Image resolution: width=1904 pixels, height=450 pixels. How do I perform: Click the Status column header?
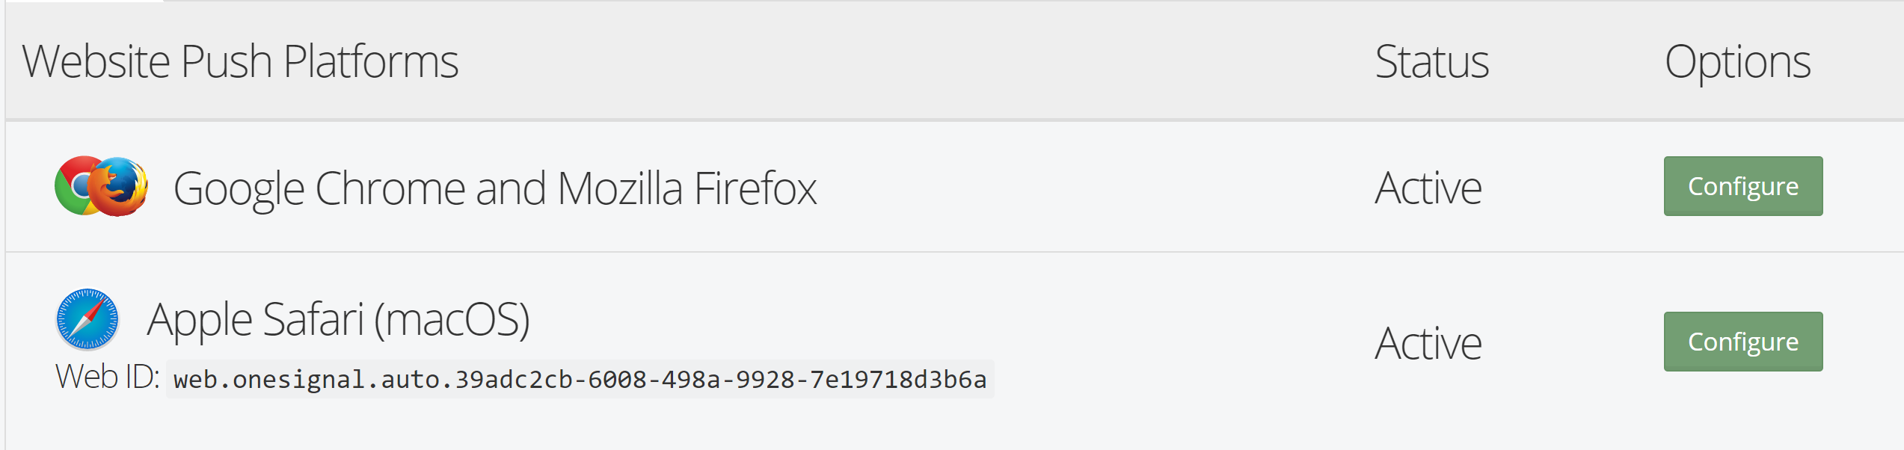[1431, 61]
